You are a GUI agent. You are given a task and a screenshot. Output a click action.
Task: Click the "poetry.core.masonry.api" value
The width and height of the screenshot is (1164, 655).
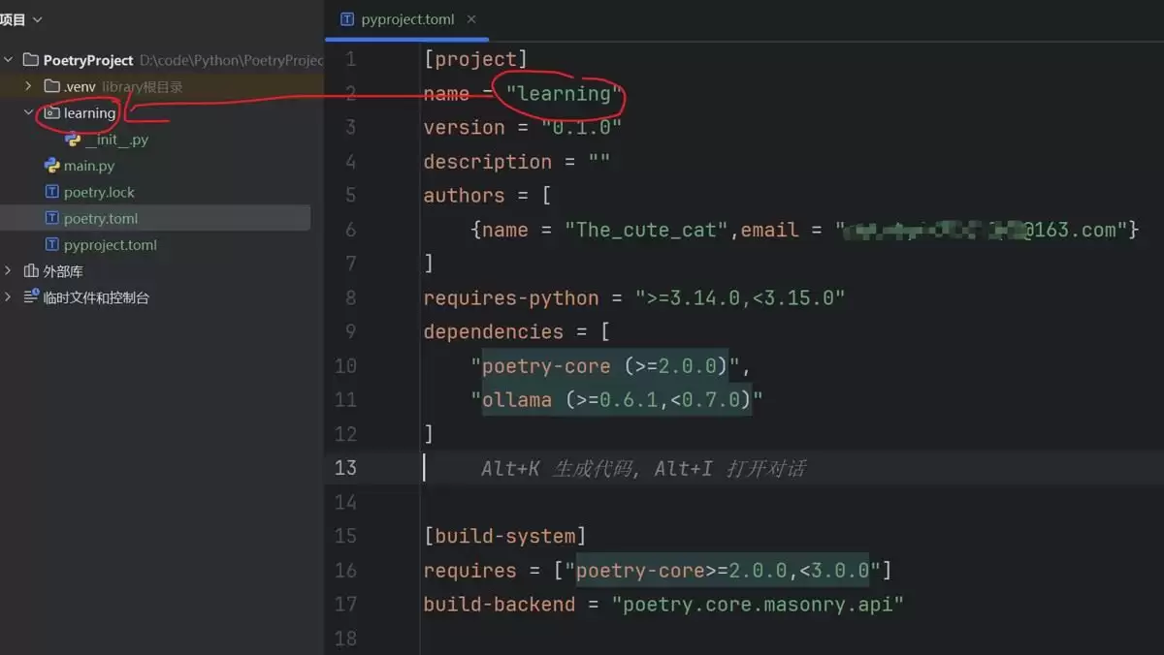[758, 604]
